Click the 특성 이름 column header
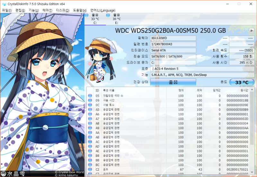257x177 pixels. point(134,90)
